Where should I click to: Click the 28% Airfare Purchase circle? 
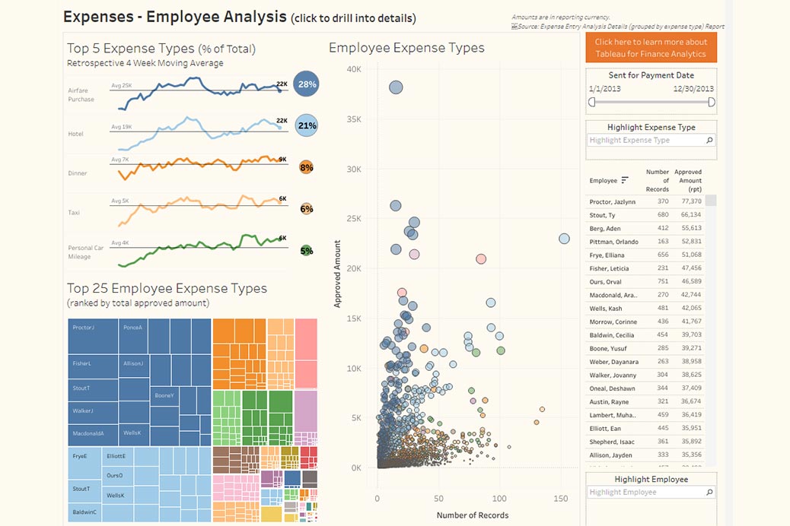(306, 84)
